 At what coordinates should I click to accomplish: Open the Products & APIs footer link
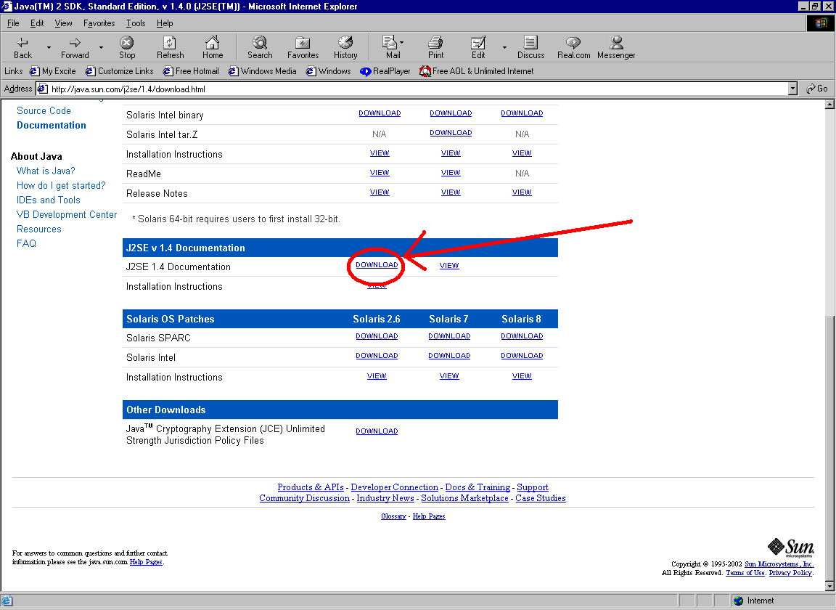click(311, 487)
